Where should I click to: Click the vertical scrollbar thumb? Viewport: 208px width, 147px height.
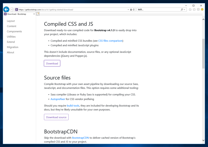203,54
